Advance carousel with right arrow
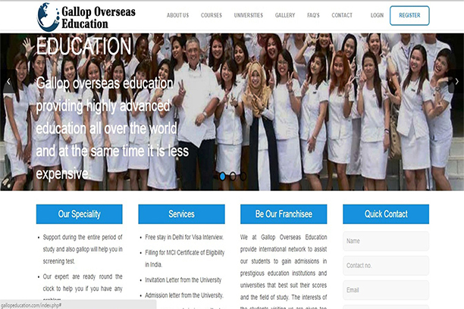 click(456, 81)
